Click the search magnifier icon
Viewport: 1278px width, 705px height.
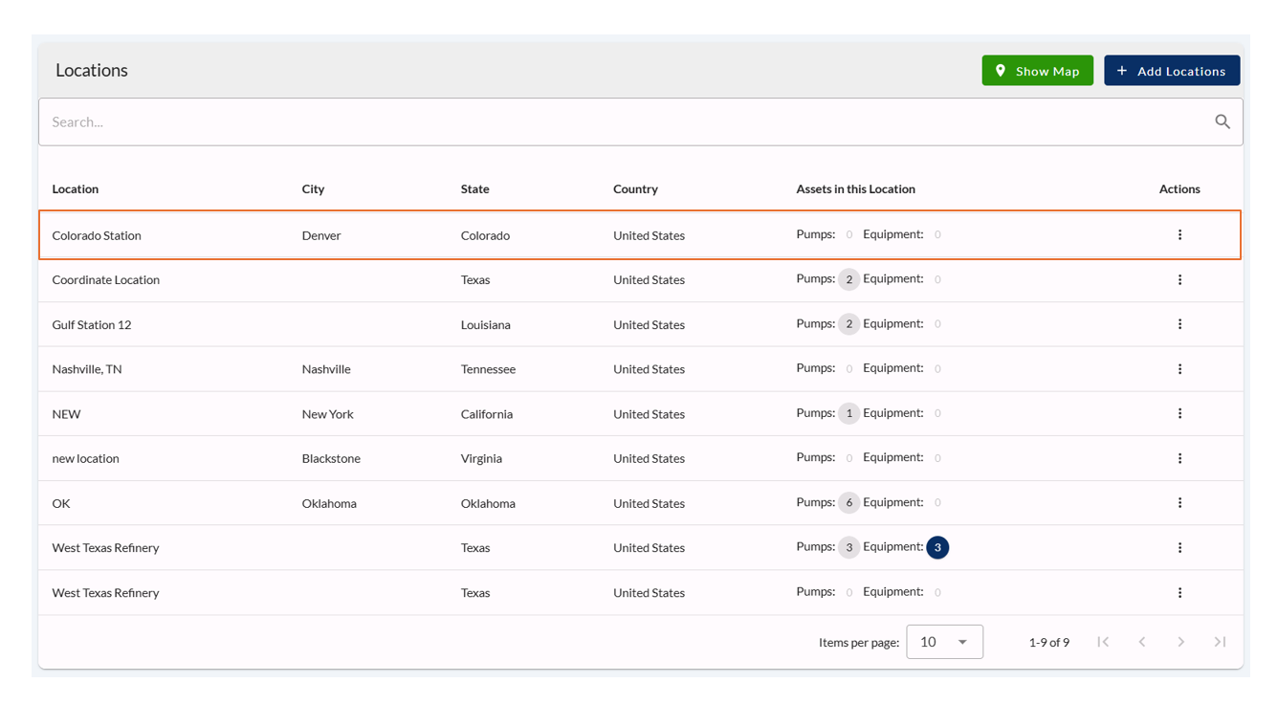[1222, 121]
